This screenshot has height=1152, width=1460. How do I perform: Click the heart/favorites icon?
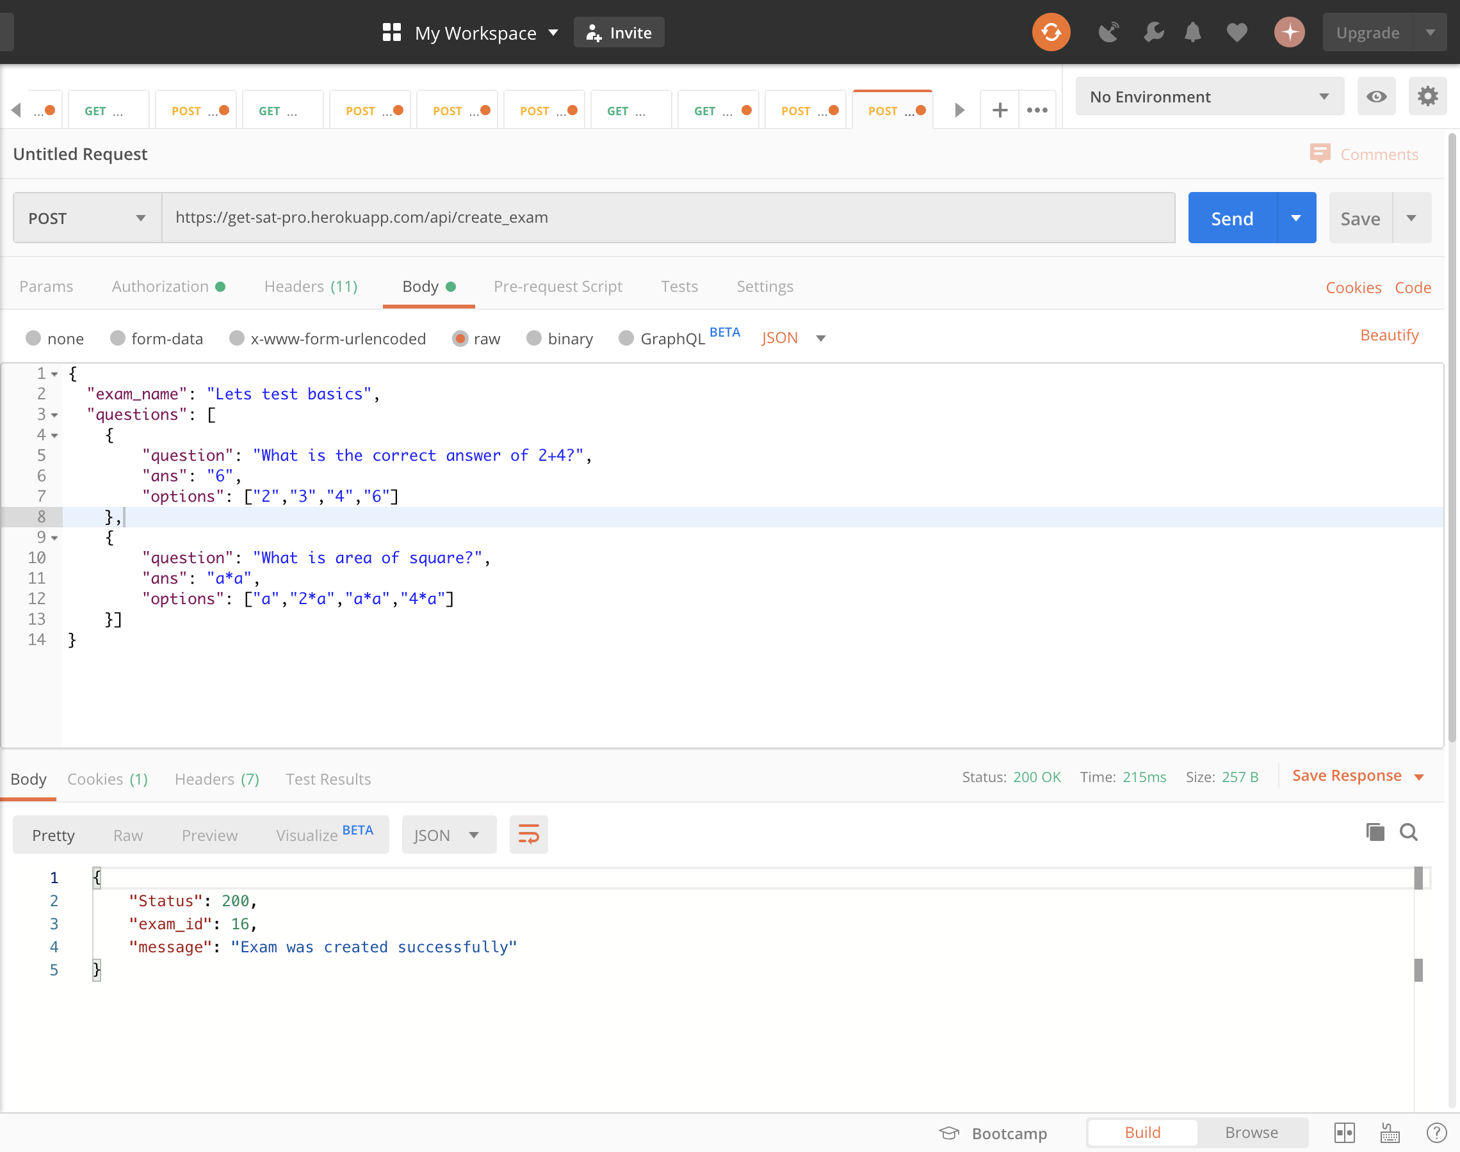tap(1238, 32)
